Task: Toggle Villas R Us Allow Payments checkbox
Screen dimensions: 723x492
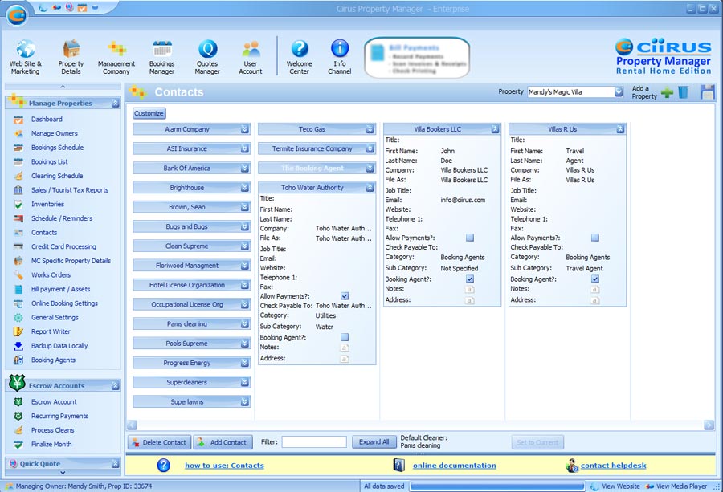Action: coord(595,238)
